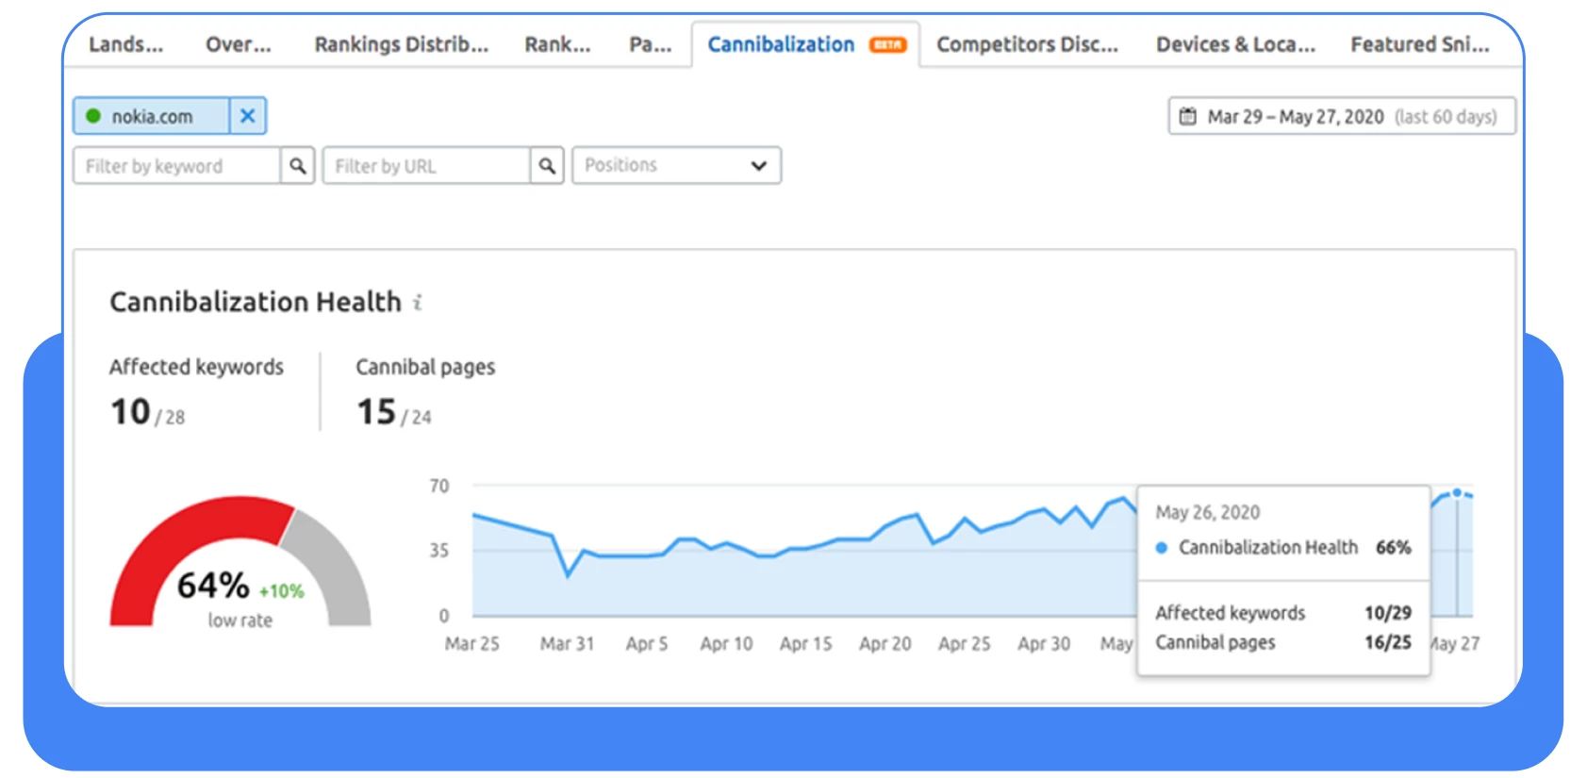Open the Positions dropdown
This screenshot has height=778, width=1587.
click(676, 165)
